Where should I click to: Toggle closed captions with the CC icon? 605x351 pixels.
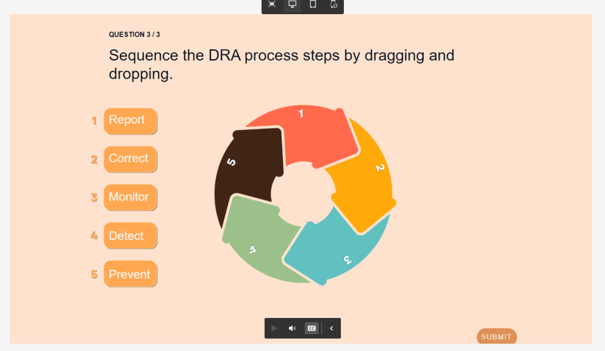[x=311, y=328]
